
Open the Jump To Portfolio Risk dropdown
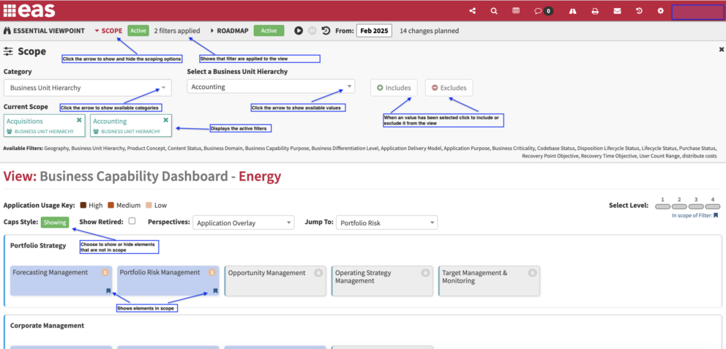click(386, 222)
